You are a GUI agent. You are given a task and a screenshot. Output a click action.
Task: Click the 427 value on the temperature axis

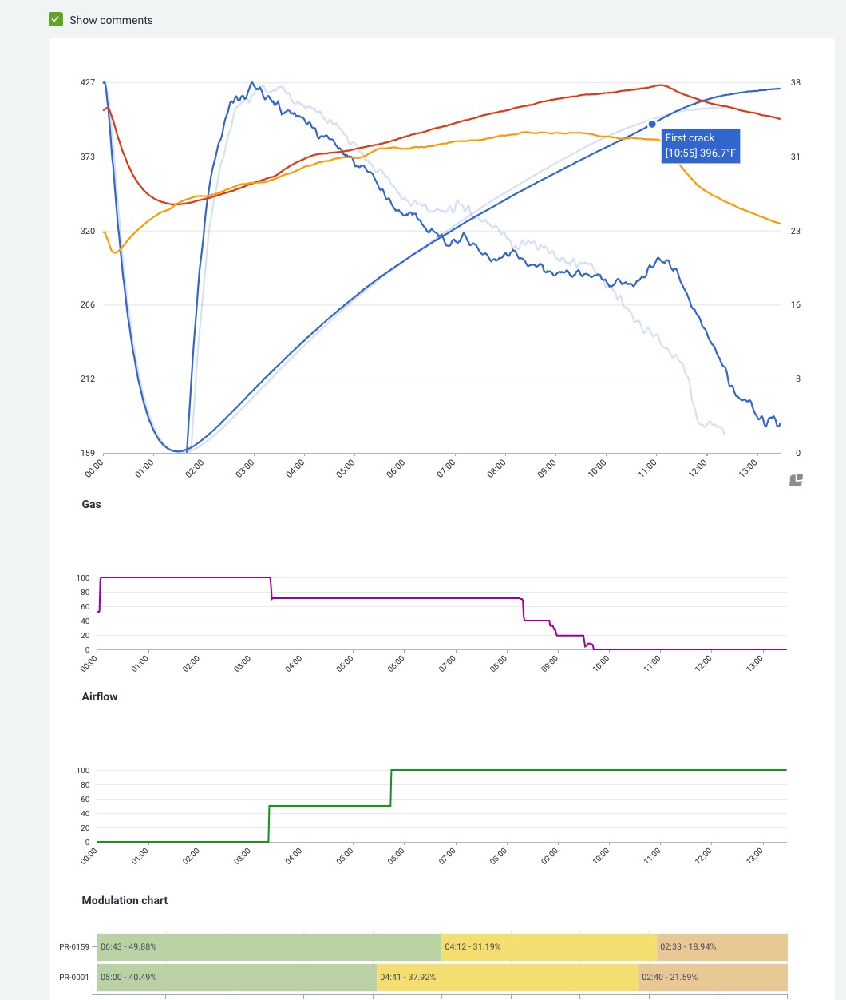(x=88, y=82)
